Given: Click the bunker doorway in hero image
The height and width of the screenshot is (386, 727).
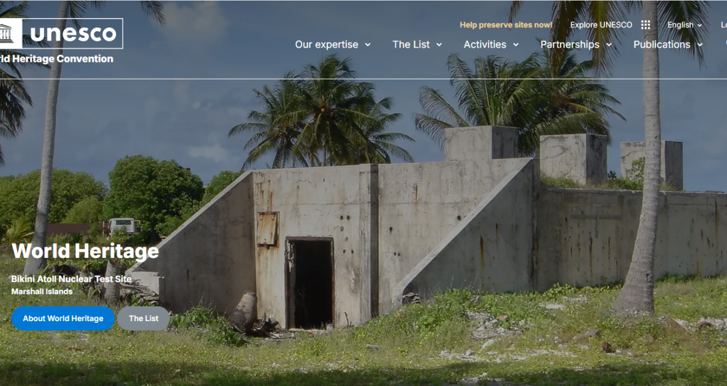Looking at the screenshot, I should [x=309, y=283].
